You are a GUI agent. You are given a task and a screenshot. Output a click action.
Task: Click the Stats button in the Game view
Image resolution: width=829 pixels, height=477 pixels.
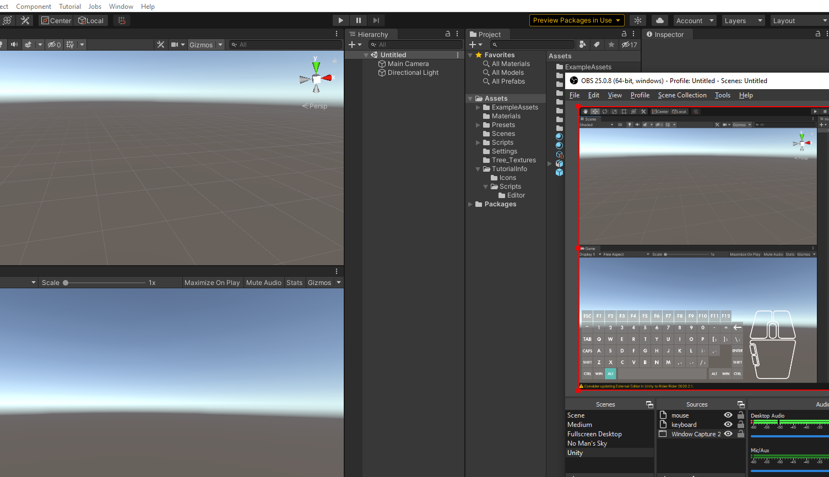(x=294, y=282)
